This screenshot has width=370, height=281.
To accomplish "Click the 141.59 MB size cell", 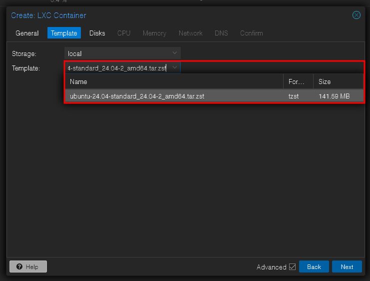I will pos(334,96).
